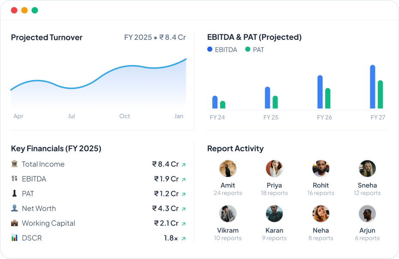Toggle the PAT green legend dot

click(x=248, y=49)
